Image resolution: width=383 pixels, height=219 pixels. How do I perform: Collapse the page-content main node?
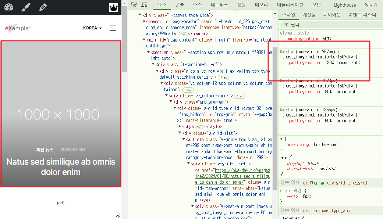click(144, 40)
